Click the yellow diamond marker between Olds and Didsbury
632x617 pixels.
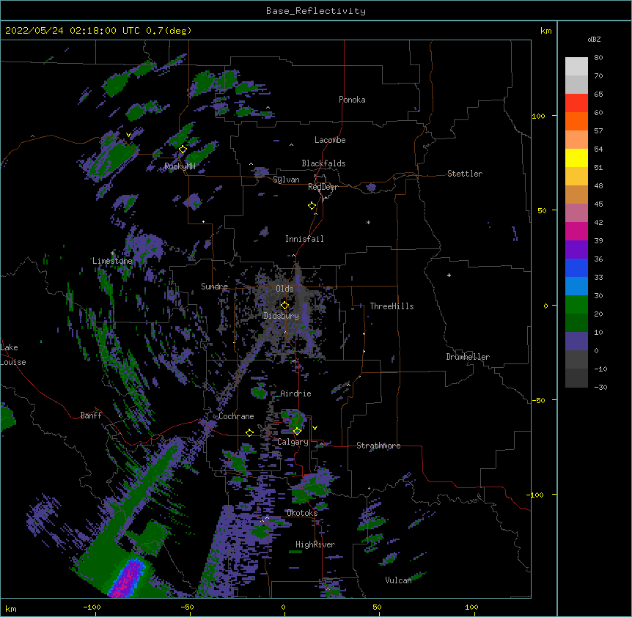[x=284, y=305]
